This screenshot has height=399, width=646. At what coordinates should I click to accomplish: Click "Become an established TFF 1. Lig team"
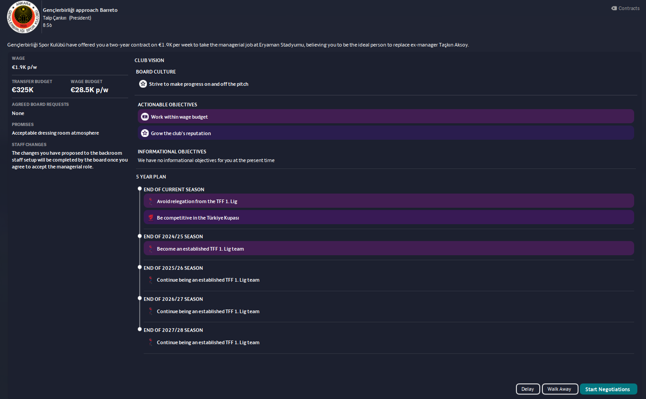pos(200,249)
